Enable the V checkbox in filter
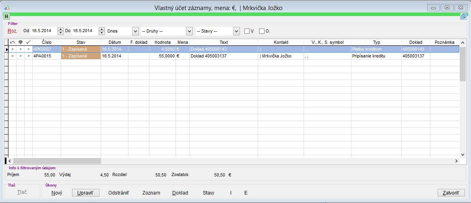471x203 pixels. pos(247,31)
